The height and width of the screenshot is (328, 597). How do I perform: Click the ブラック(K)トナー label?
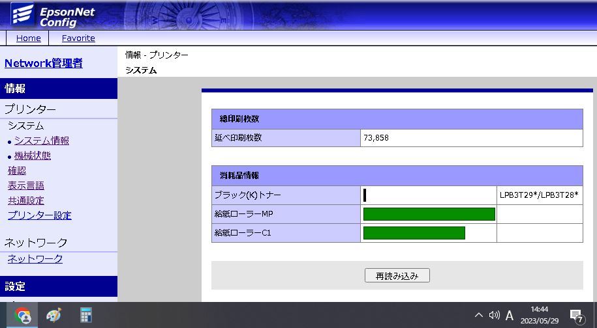(247, 195)
